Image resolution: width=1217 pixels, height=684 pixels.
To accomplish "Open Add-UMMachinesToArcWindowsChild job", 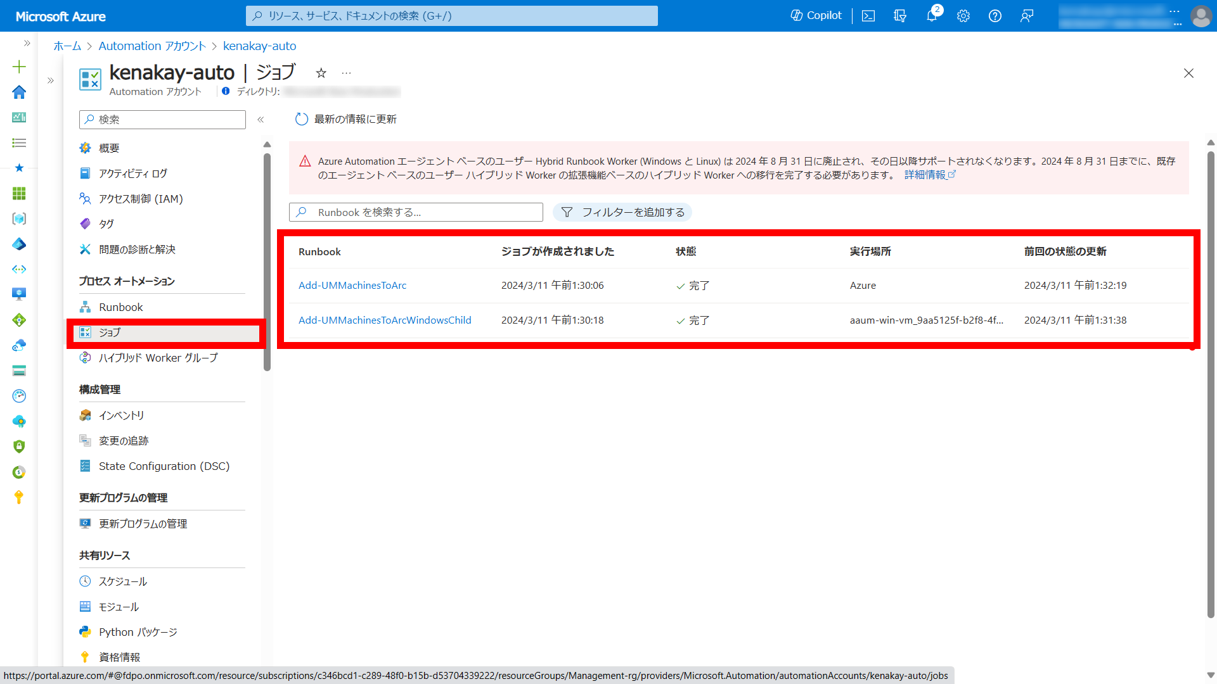I will 385,320.
